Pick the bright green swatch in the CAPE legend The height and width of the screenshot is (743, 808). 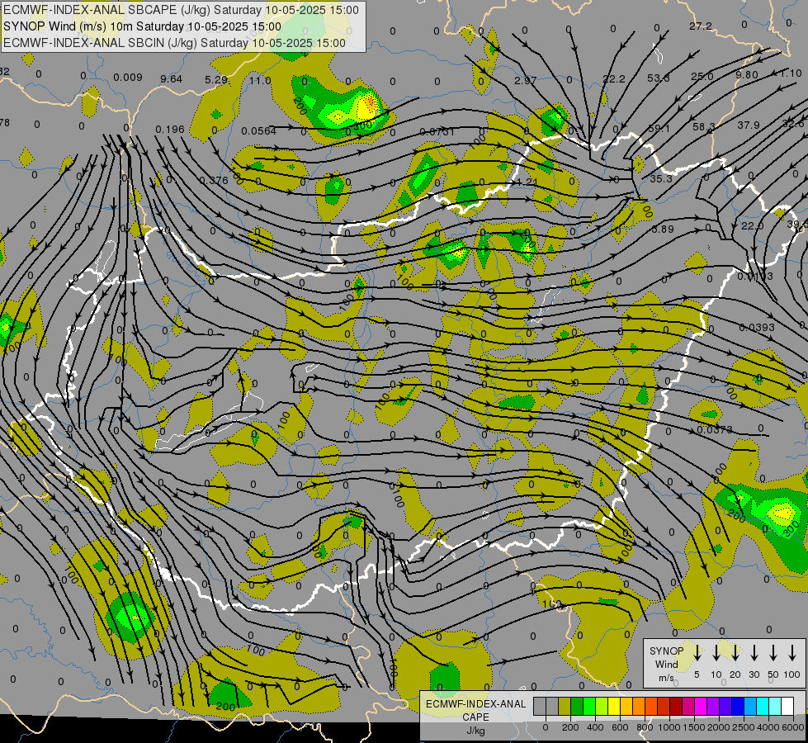pos(589,706)
